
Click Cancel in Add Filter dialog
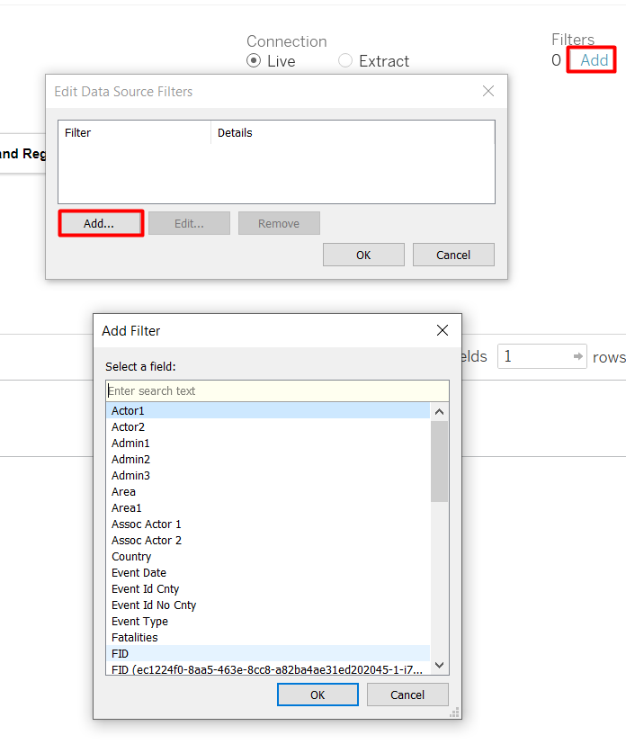point(407,695)
